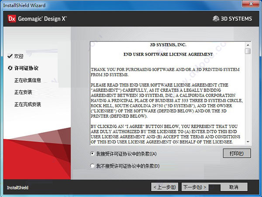Click the 正在完成安装 step label
Screen dimensions: 262x197
28,105
